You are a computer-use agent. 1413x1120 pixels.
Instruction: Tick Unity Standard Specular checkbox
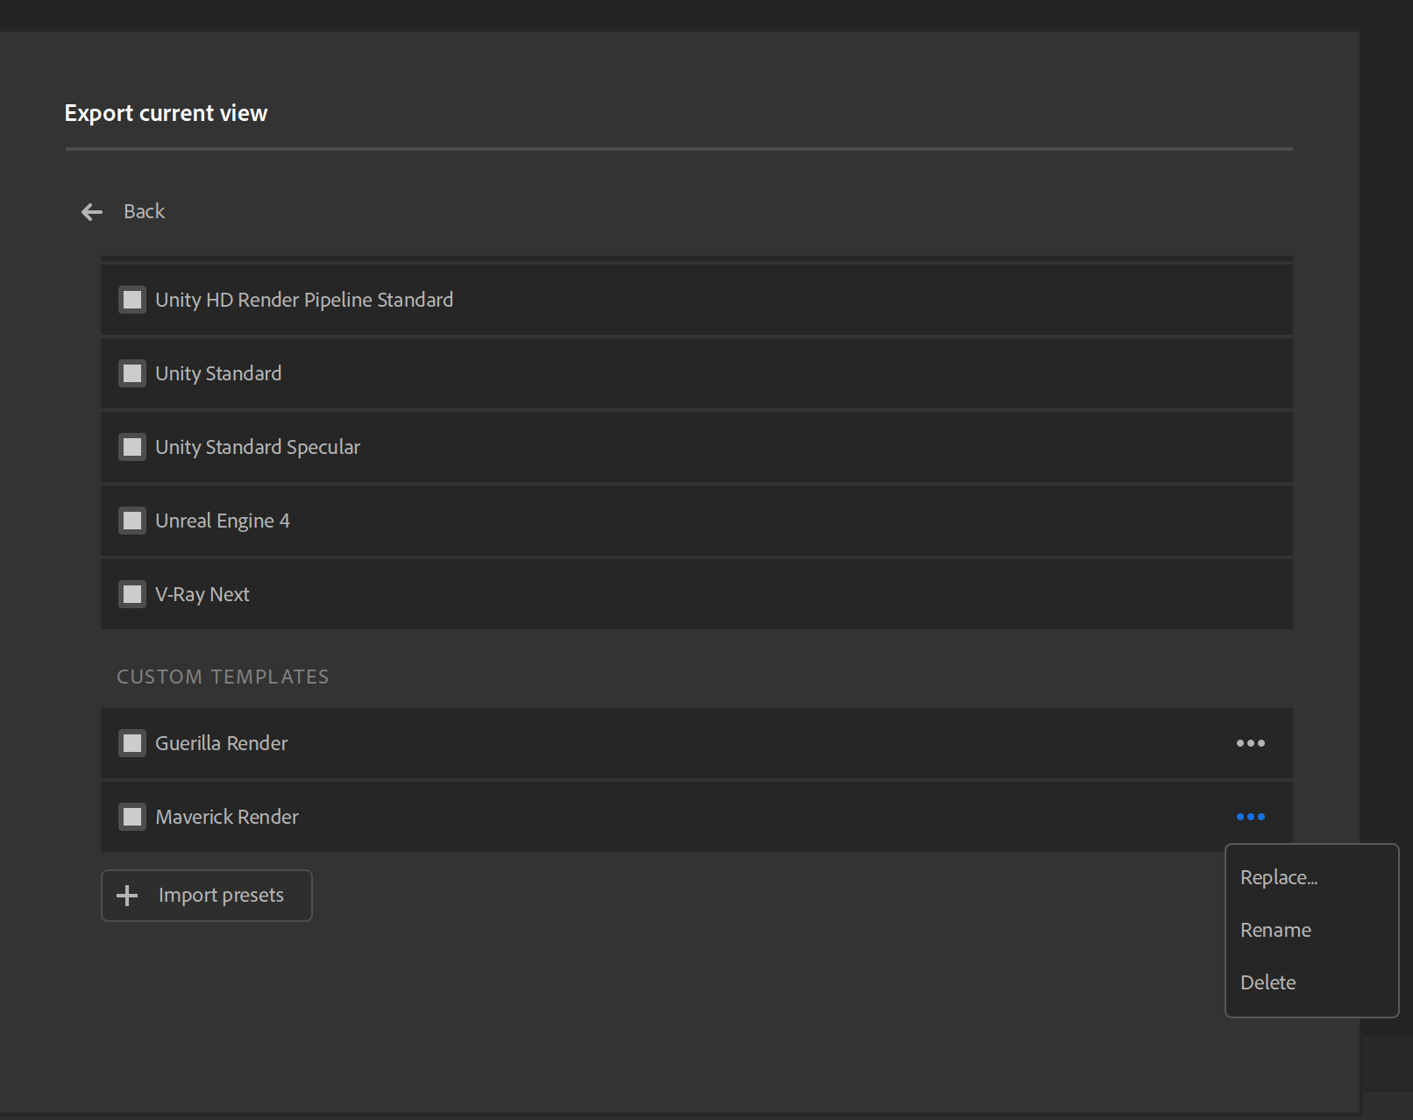point(132,447)
